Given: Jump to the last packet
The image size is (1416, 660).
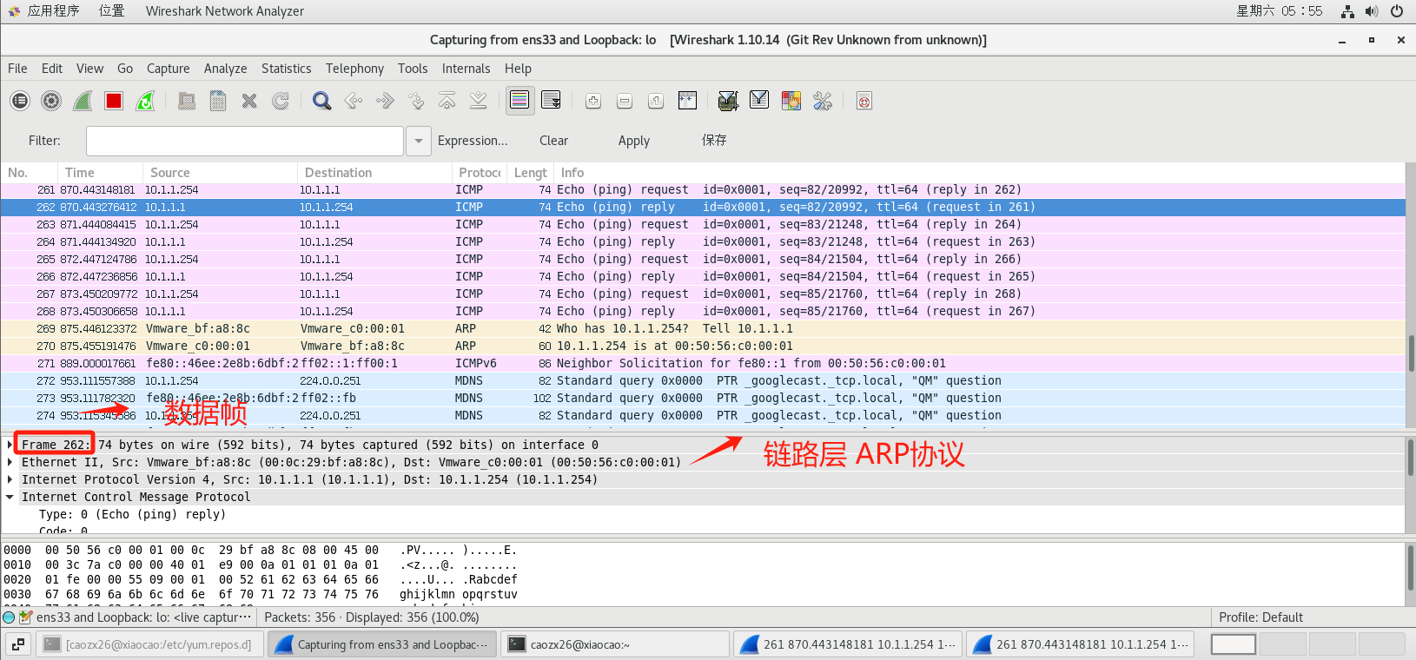Looking at the screenshot, I should (479, 101).
